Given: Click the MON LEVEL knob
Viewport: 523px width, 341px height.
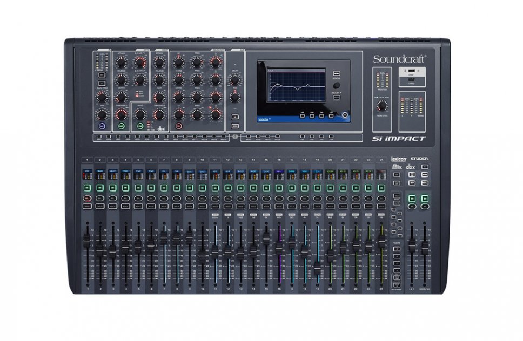Looking at the screenshot, I should click(382, 106).
